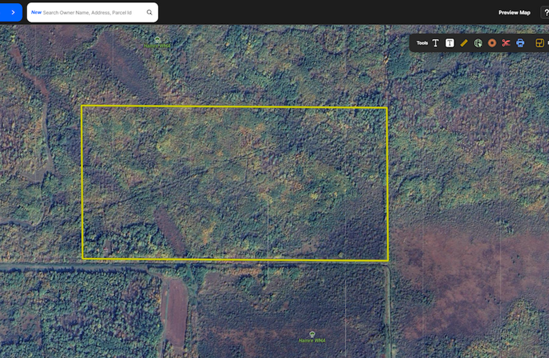Click the blue printer icon
This screenshot has width=549, height=358.
[x=520, y=43]
